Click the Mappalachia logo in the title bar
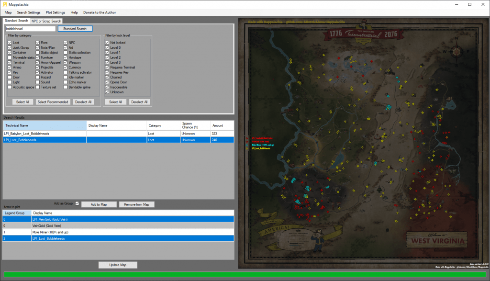This screenshot has width=490, height=281. (x=5, y=4)
